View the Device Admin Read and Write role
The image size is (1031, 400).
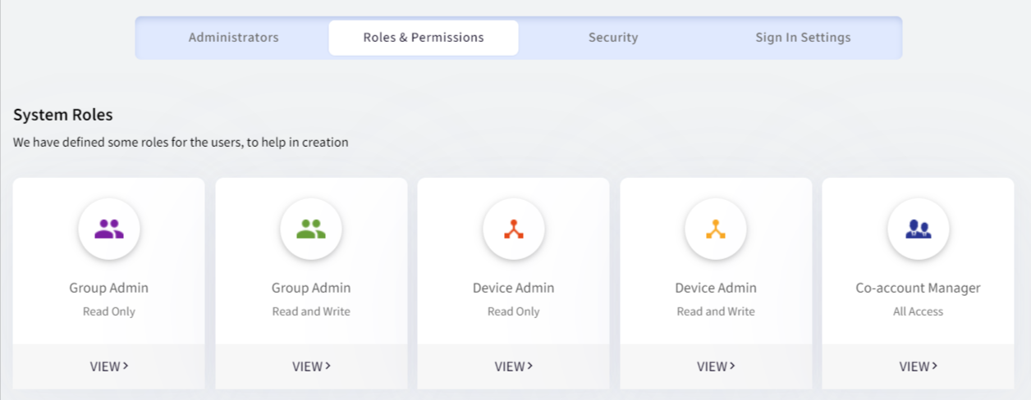(716, 366)
